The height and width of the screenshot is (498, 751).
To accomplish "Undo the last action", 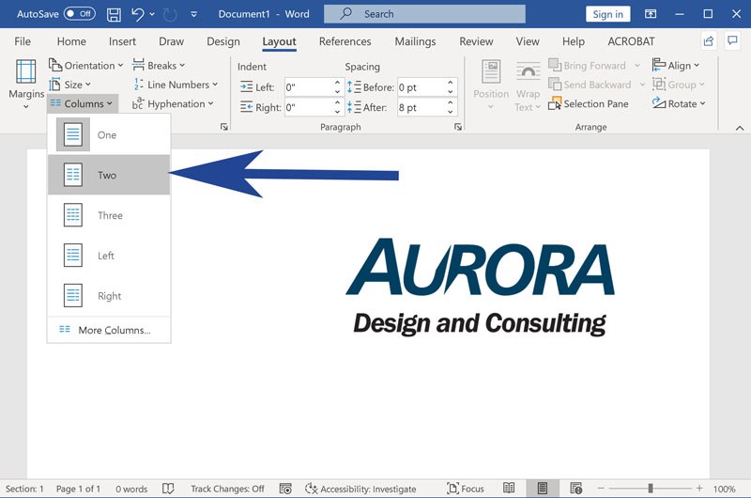I will [137, 14].
